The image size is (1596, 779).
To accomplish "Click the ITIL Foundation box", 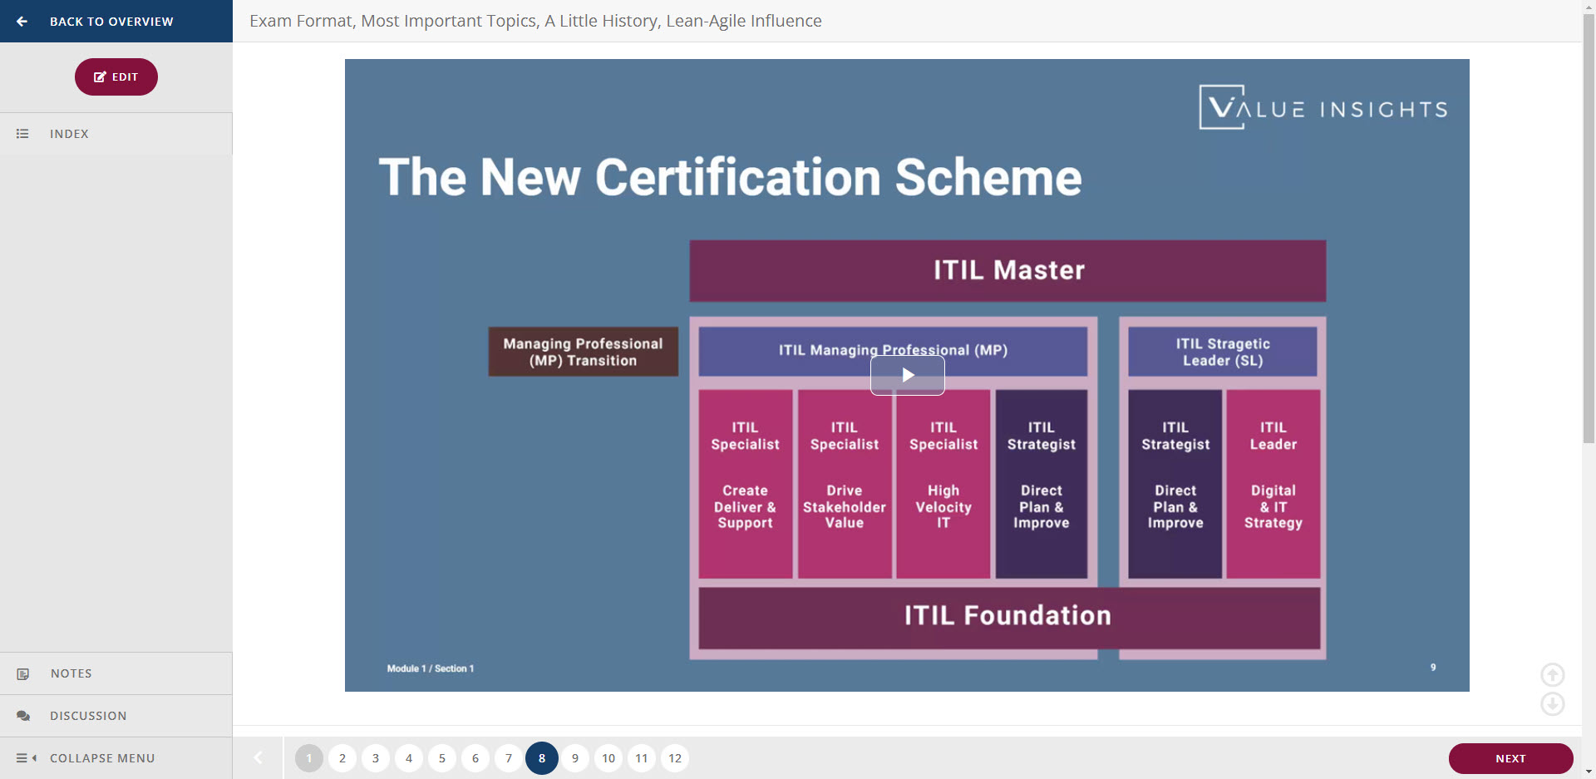I will 1009,618.
